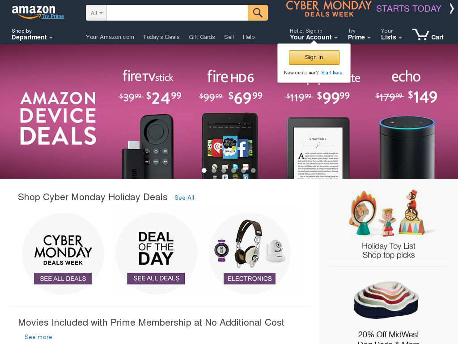Focus the main search text field
The width and height of the screenshot is (458, 344).
177,13
